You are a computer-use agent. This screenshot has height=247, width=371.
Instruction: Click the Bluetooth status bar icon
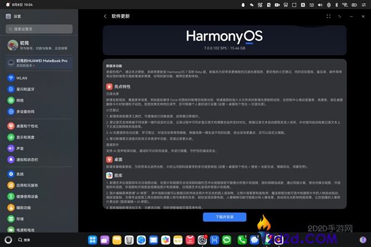(337, 5)
